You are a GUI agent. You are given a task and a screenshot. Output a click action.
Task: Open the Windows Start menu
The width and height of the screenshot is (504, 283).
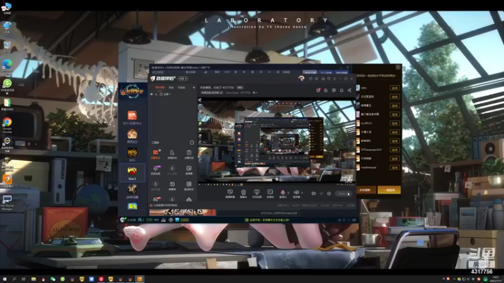(4, 279)
